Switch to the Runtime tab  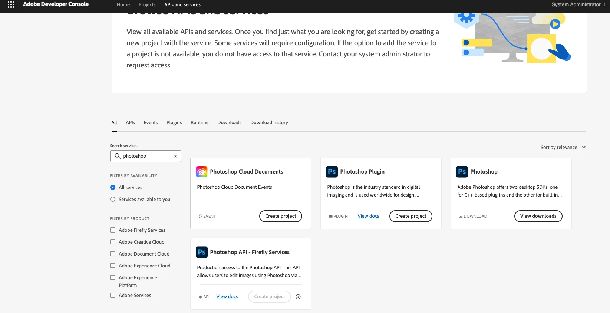pos(200,122)
